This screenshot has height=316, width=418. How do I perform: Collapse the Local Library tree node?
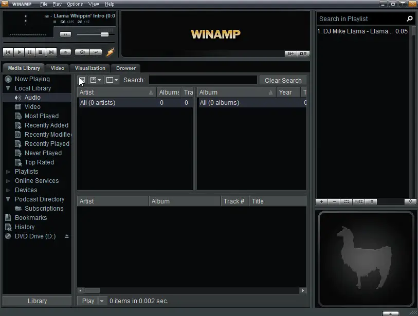(8, 88)
